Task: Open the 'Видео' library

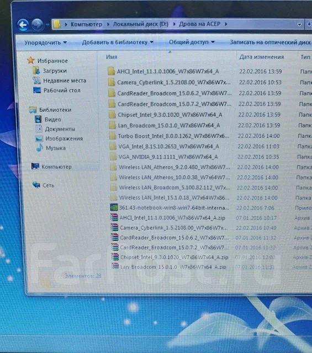Action: click(53, 119)
